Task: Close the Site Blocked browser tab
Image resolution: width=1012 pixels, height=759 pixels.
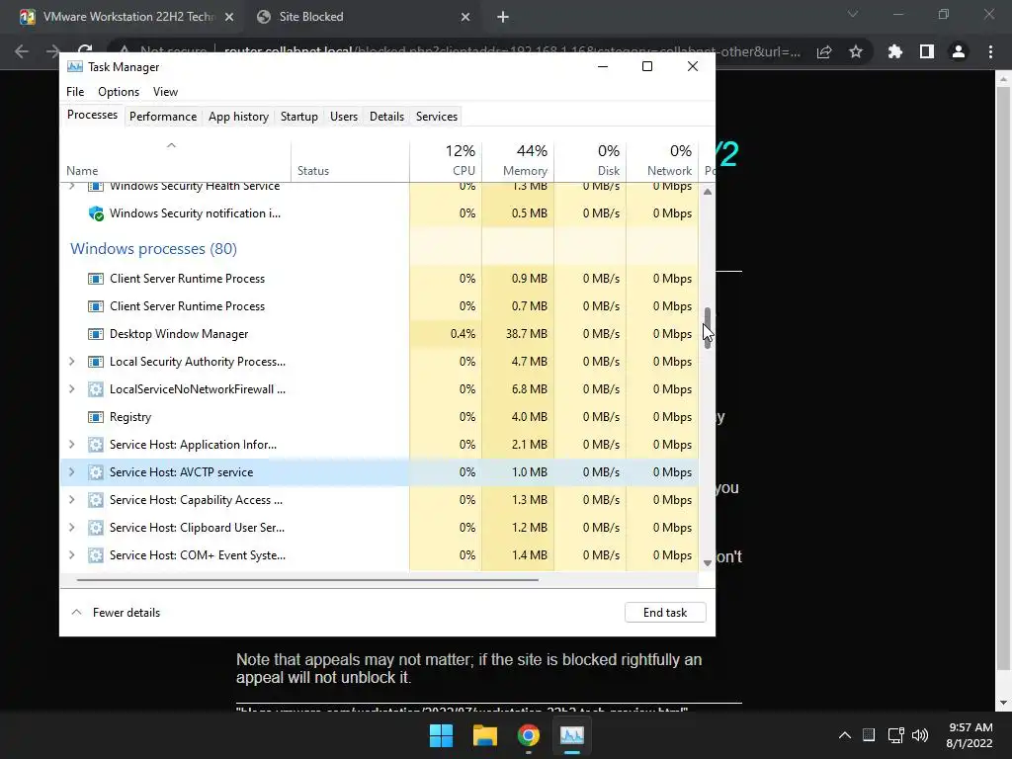Action: point(465,17)
